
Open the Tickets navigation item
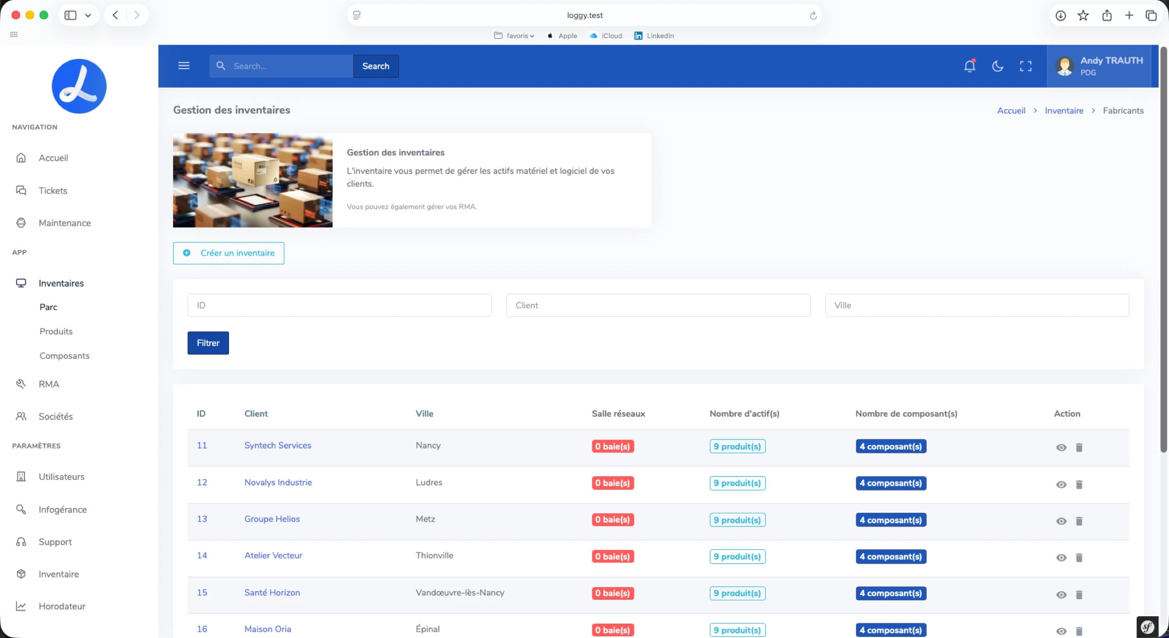point(53,191)
